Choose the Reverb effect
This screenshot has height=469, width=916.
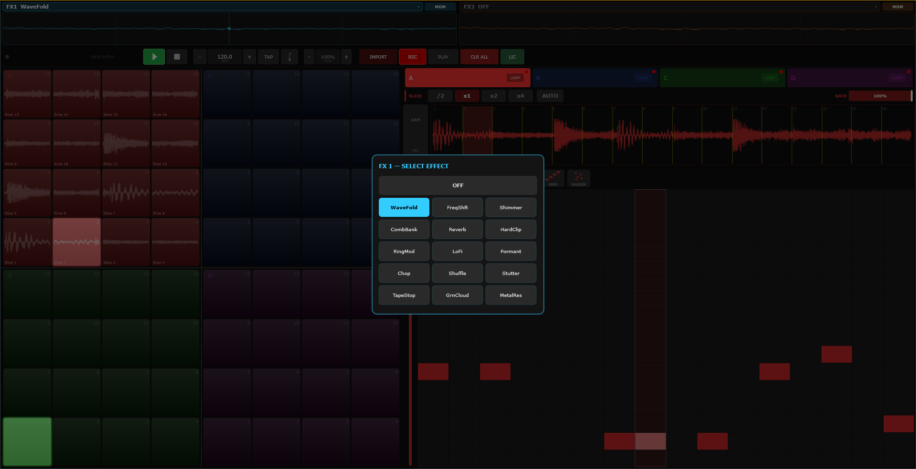[x=458, y=229]
